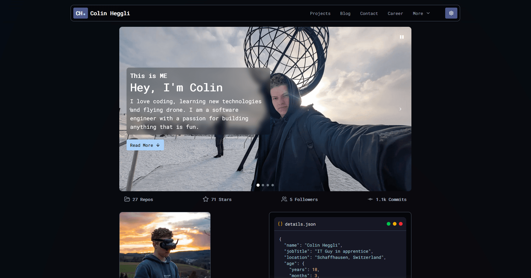The width and height of the screenshot is (531, 278).
Task: Click the star icon beside Stars
Action: click(x=206, y=199)
